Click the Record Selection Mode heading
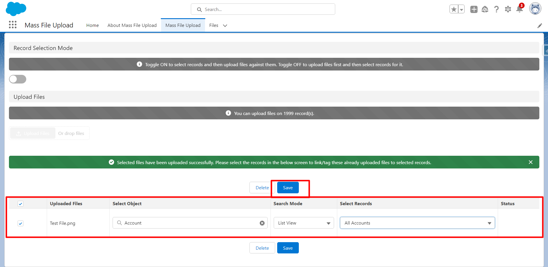 click(x=43, y=48)
